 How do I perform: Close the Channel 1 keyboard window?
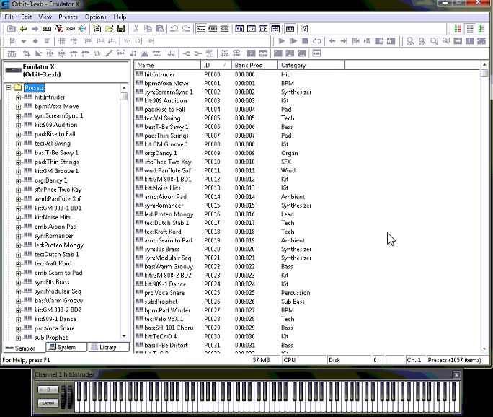click(x=456, y=374)
